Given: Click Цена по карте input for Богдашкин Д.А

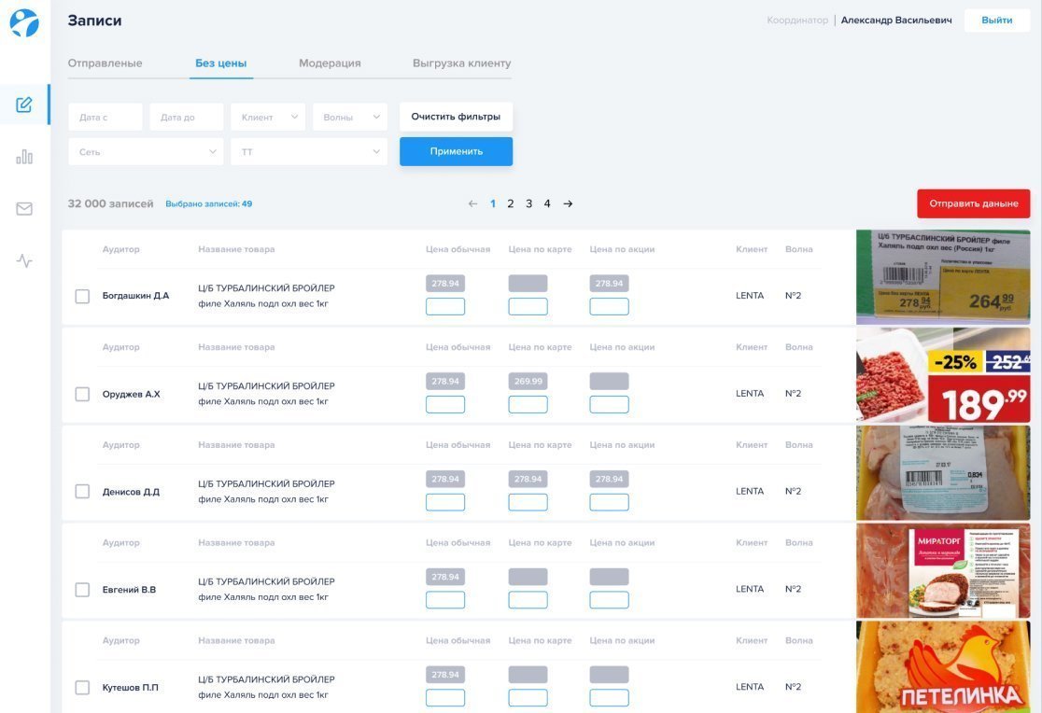Looking at the screenshot, I should pyautogui.click(x=528, y=306).
